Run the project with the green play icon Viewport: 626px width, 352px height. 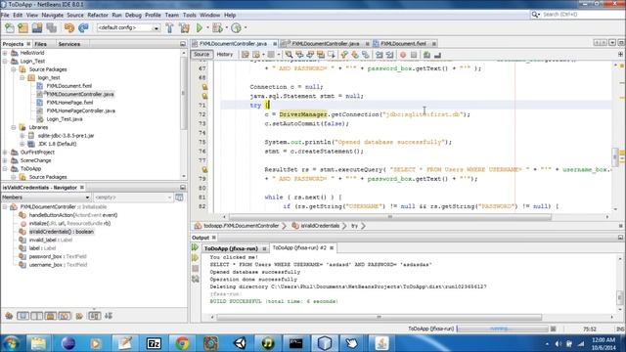pyautogui.click(x=200, y=28)
